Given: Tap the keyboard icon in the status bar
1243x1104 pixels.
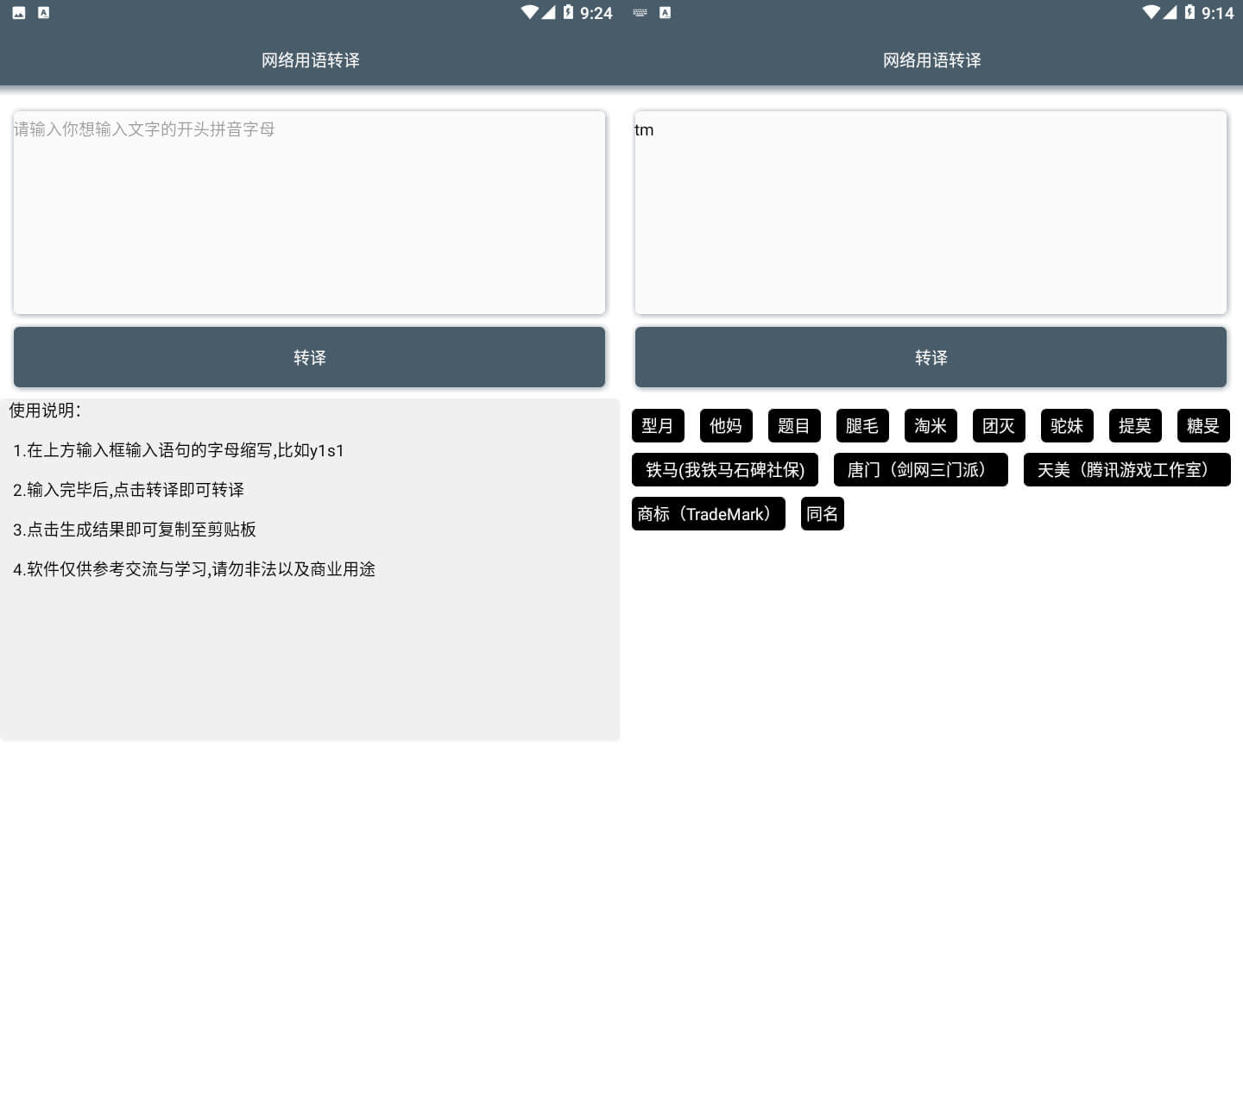Looking at the screenshot, I should coord(640,12).
